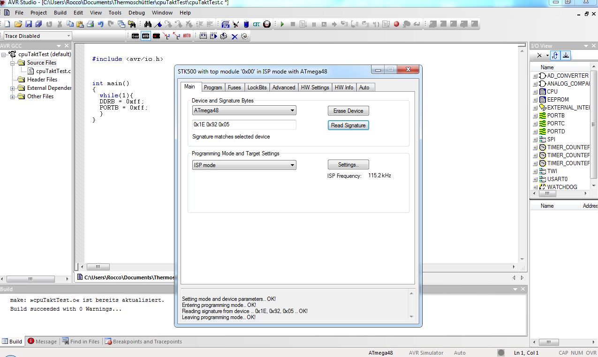Open the Auto tab in STK500 dialog
598x357 pixels.
(x=364, y=87)
